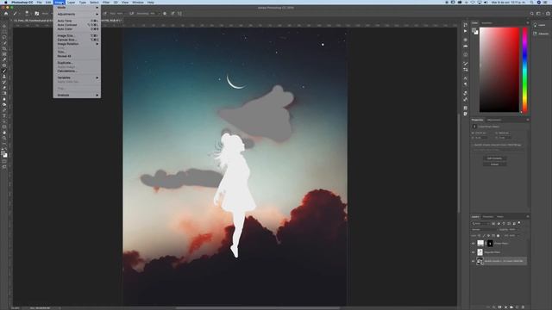Choose Canvas Size from Image menu
This screenshot has width=552, height=310.
coord(77,40)
